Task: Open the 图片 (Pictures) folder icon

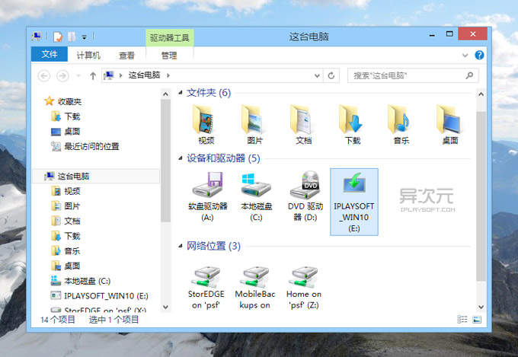Action: [x=254, y=121]
